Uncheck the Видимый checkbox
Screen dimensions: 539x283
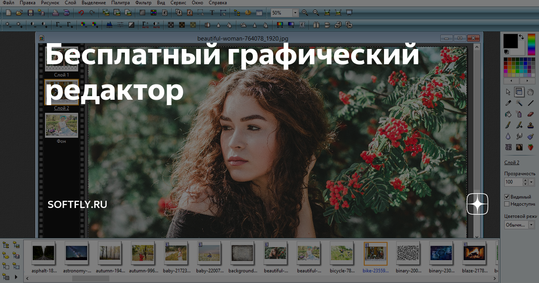tap(507, 197)
